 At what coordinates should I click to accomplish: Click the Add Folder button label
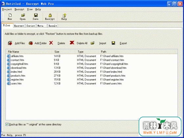(x=41, y=43)
